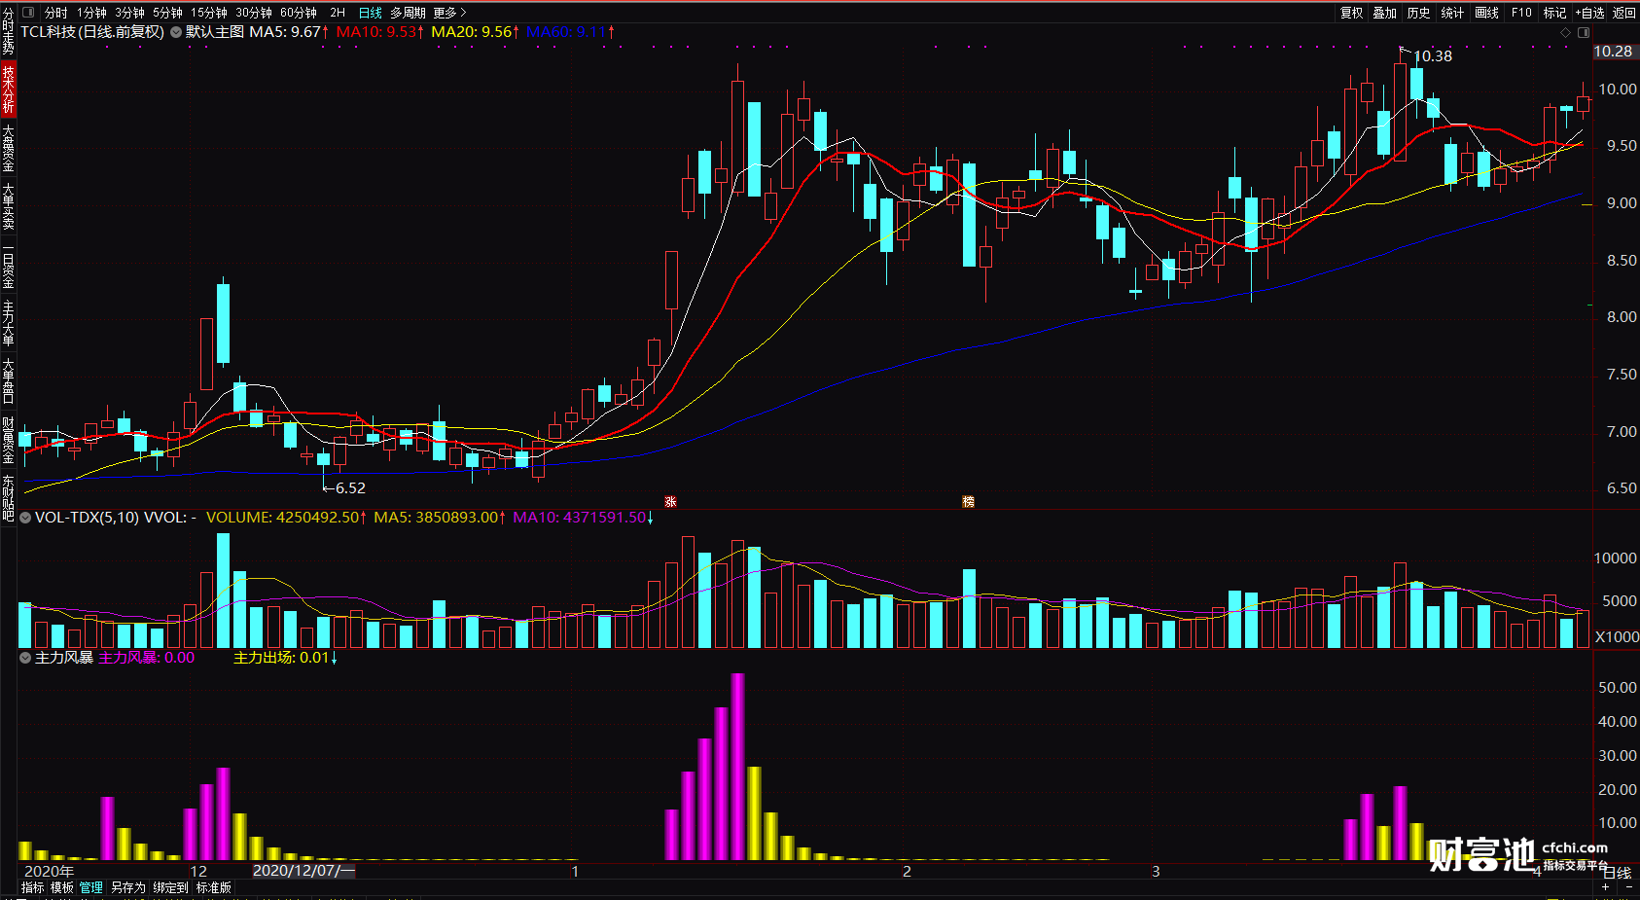
Task: Open 技术分析 sidebar tab
Action: point(8,89)
